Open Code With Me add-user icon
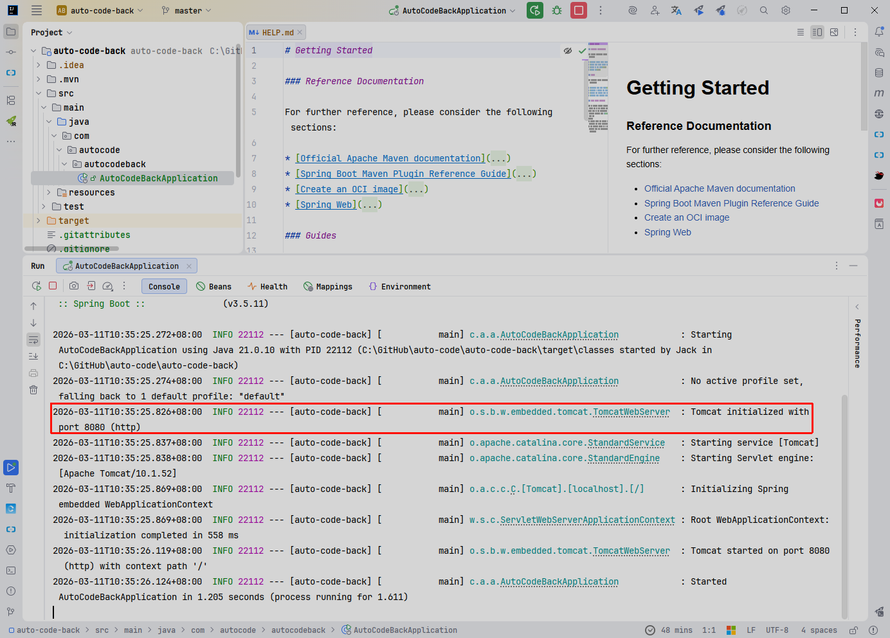Screen dimensions: 890x638 (655, 10)
